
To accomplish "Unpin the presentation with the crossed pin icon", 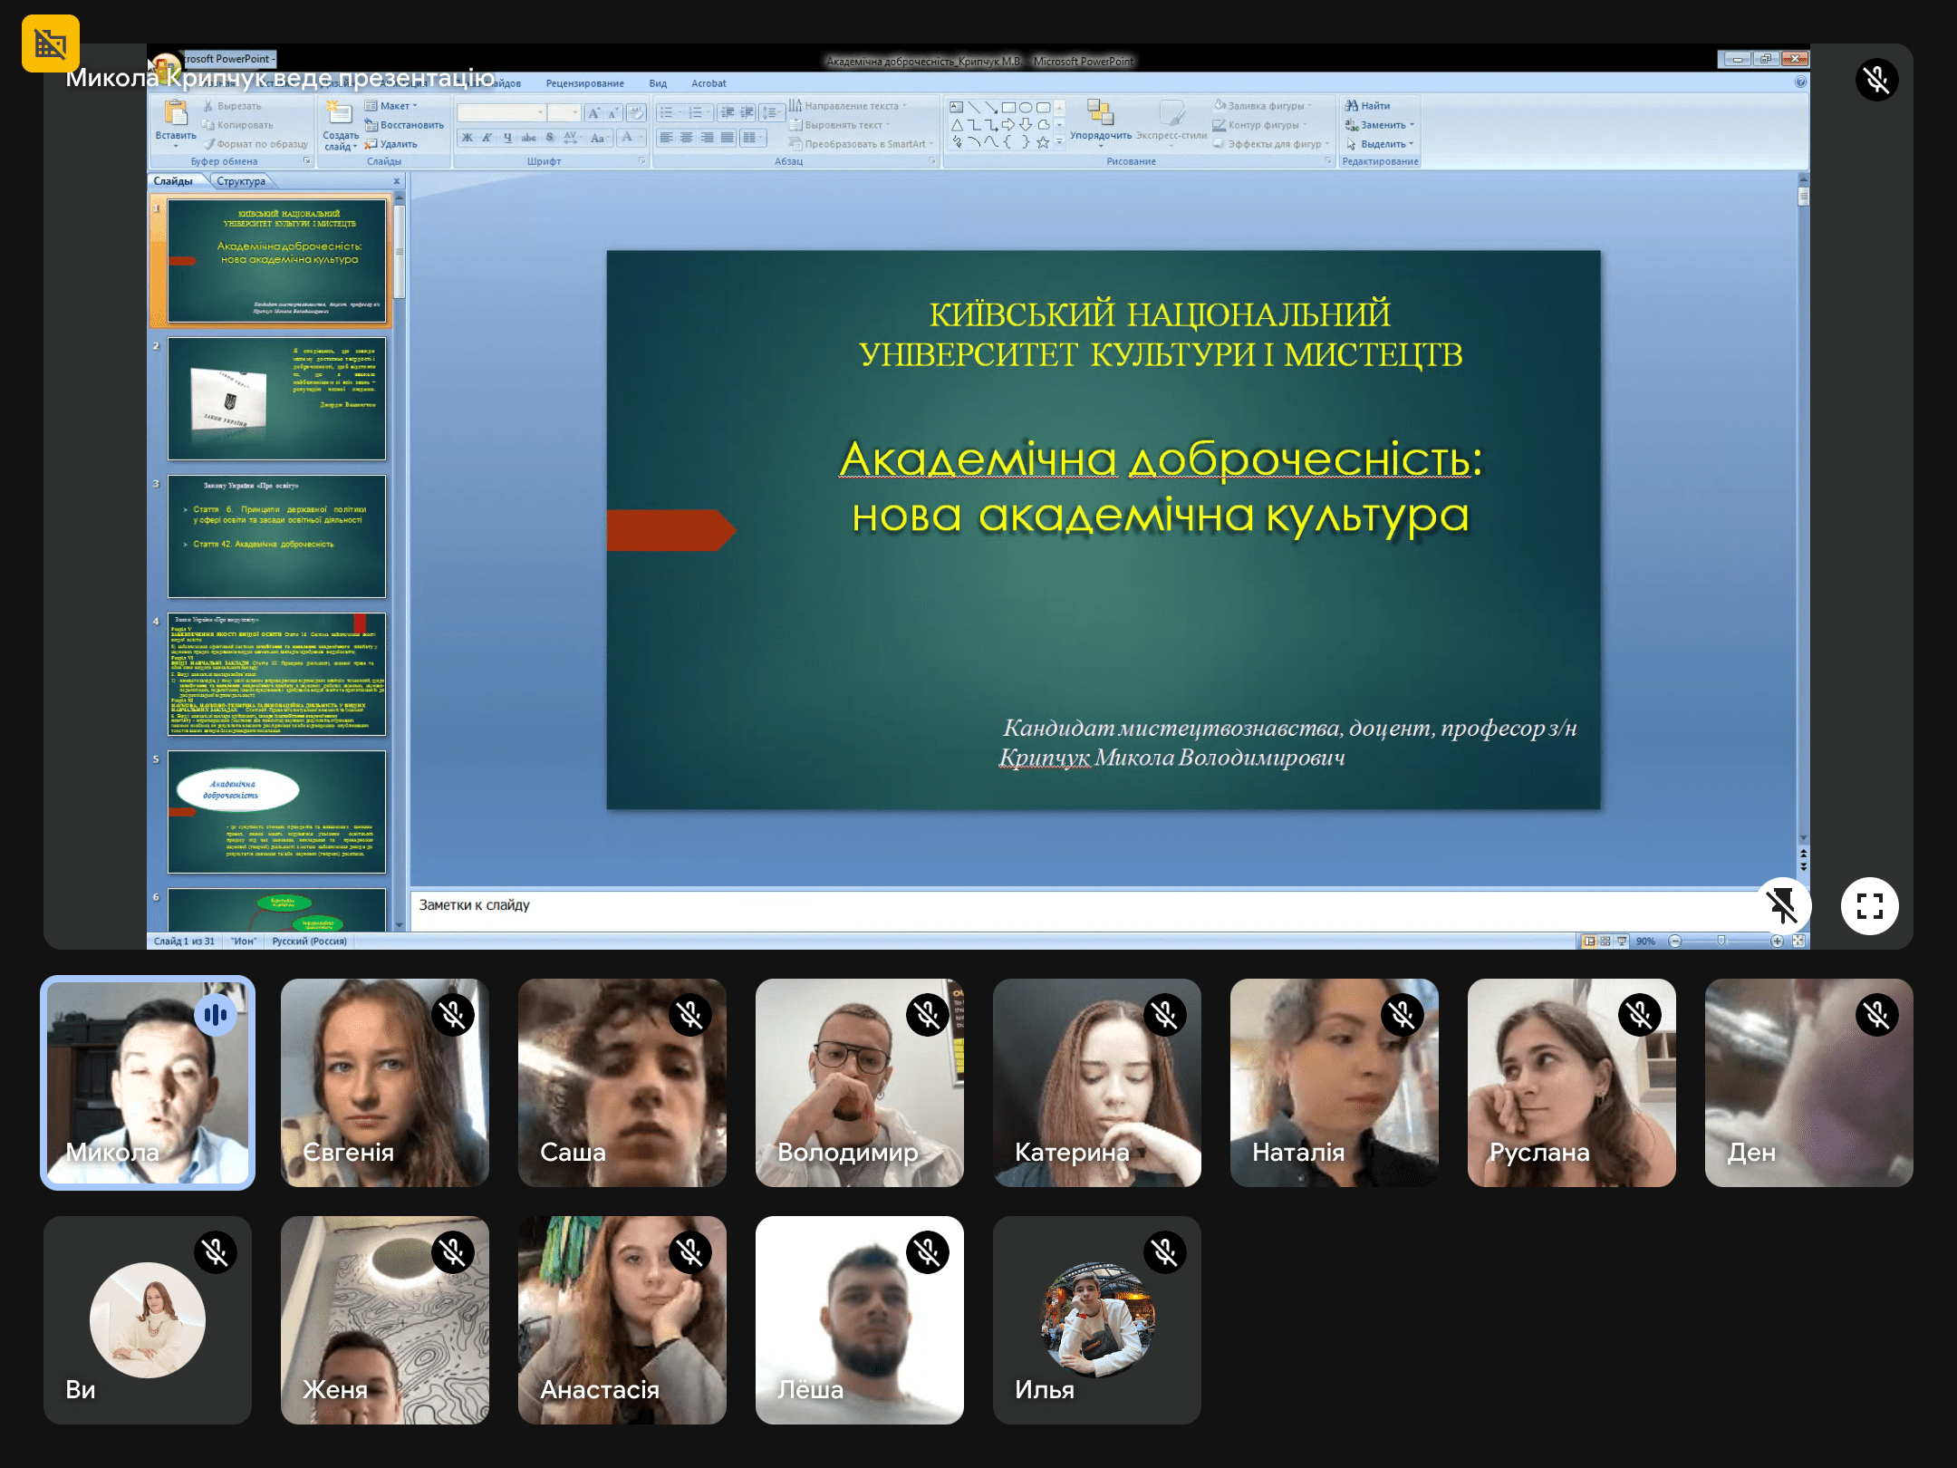I will tap(1781, 905).
